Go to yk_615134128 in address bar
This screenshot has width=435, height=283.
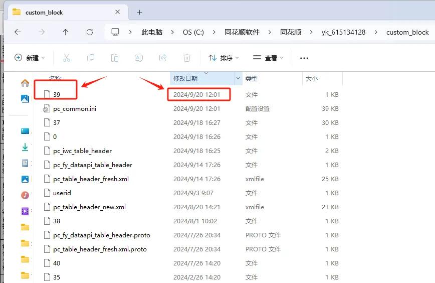coord(343,32)
